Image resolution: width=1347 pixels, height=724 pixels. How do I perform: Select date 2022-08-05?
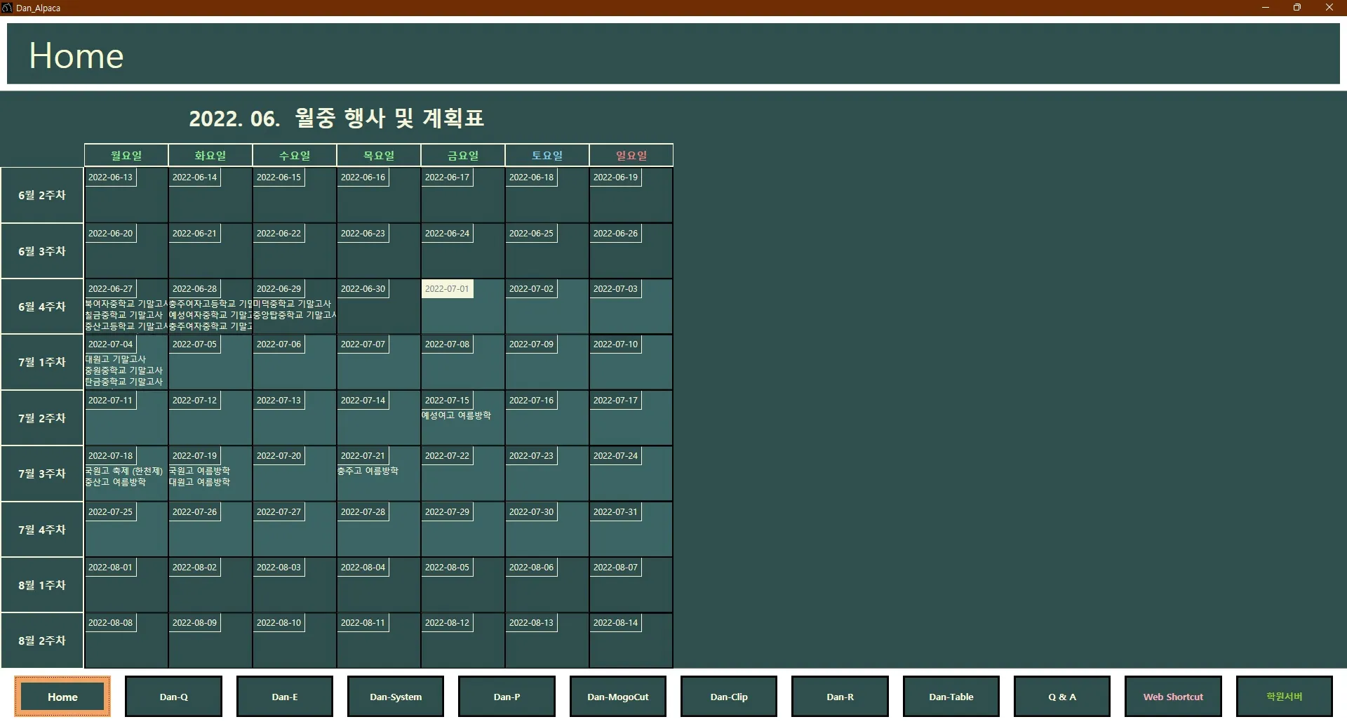coord(447,568)
